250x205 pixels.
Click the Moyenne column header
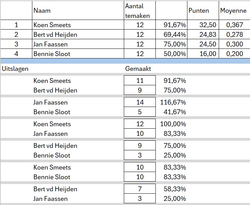(233, 11)
